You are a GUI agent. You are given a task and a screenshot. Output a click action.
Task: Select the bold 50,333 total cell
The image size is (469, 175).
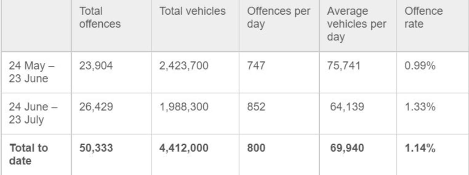pyautogui.click(x=96, y=148)
